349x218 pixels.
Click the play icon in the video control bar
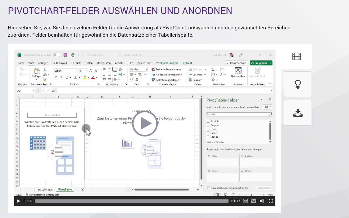click(18, 201)
